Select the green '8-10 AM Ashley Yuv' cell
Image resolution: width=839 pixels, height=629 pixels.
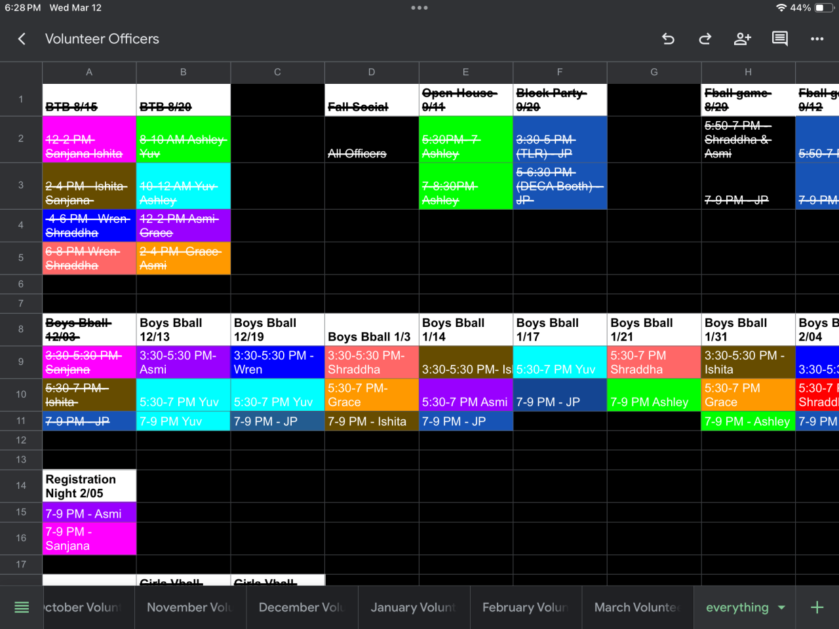coord(184,140)
